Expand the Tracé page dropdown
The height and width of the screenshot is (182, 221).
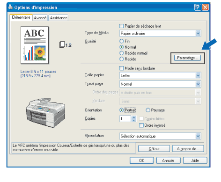pos(160,84)
